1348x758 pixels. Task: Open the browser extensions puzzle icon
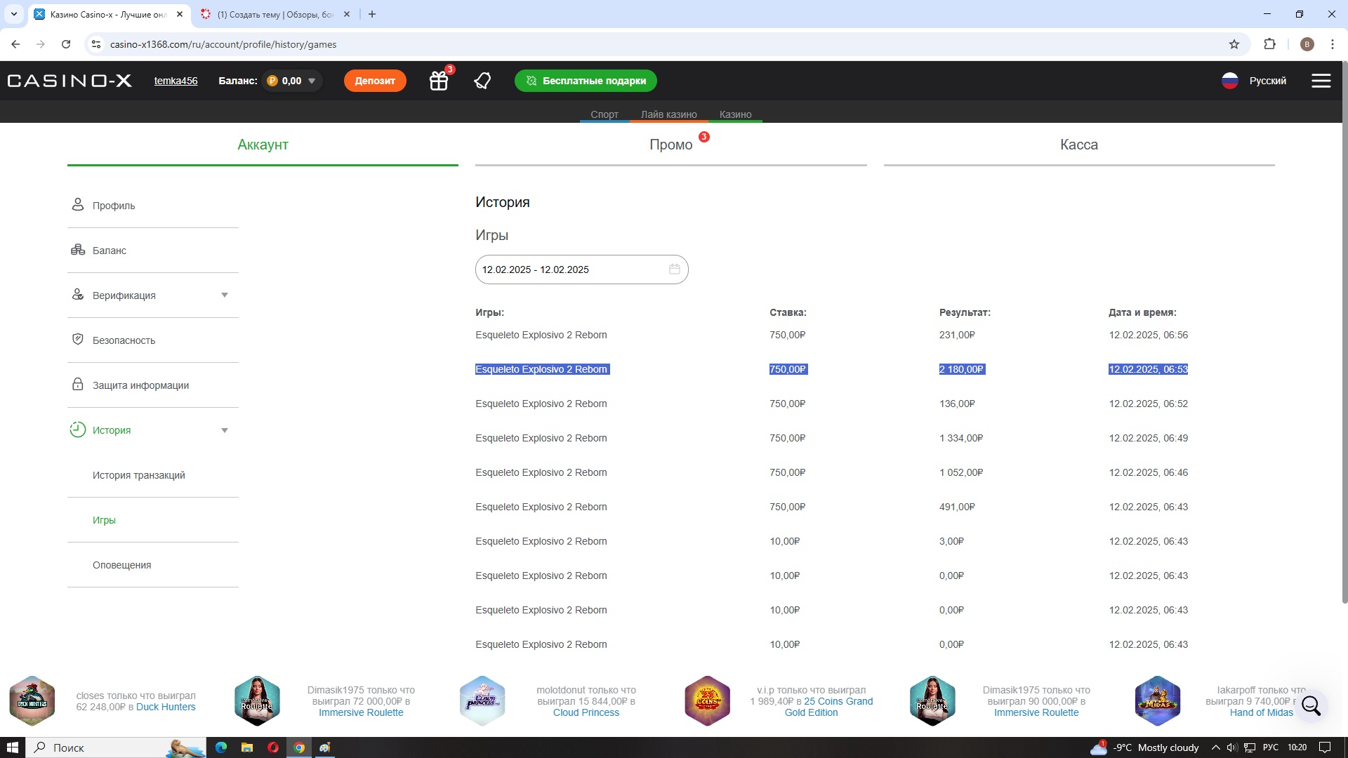click(x=1269, y=44)
